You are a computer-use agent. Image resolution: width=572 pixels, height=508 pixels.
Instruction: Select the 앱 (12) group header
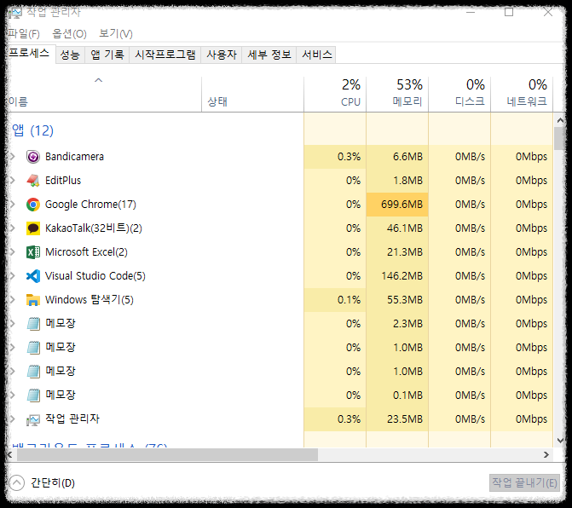click(x=33, y=130)
